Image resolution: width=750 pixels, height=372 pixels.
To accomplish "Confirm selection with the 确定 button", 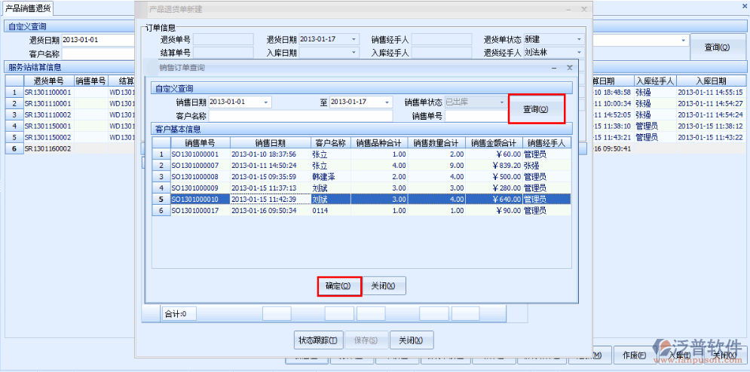I will click(338, 286).
